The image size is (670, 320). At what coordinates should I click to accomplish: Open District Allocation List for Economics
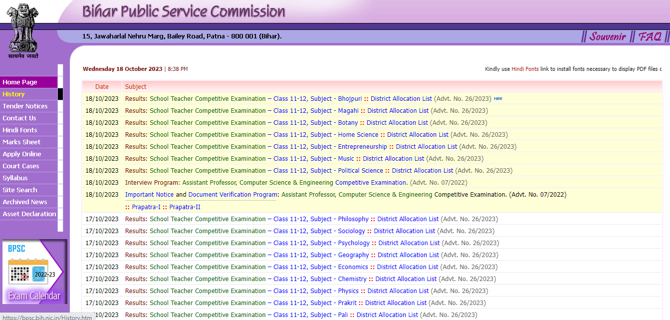(x=408, y=267)
